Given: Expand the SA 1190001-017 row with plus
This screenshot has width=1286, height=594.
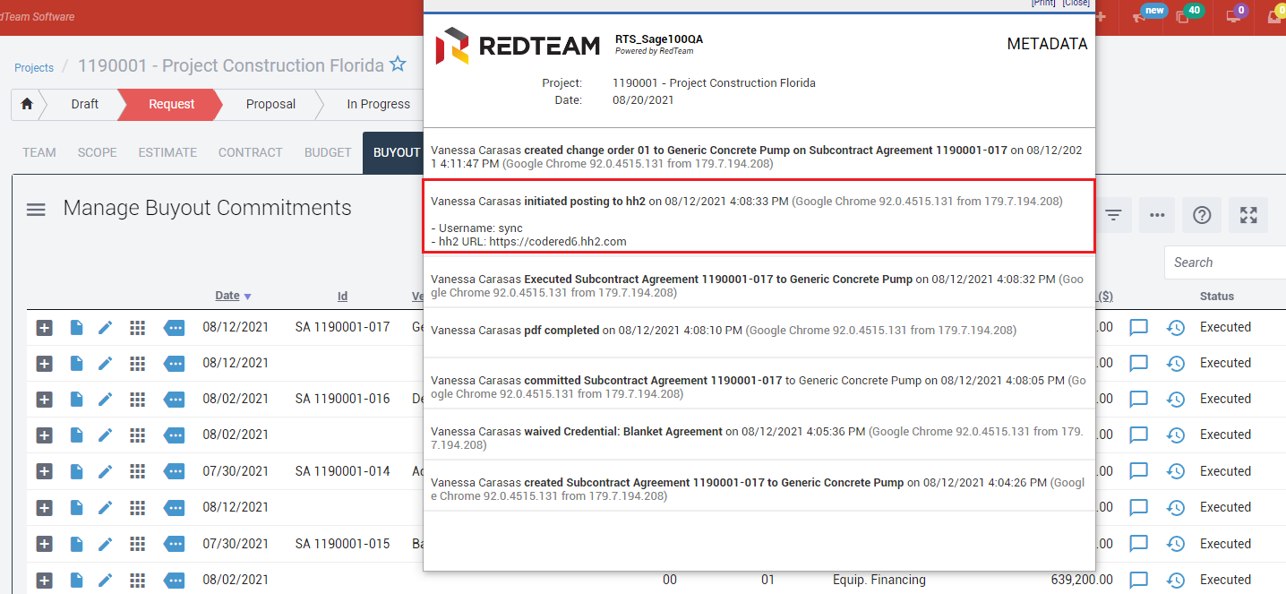Looking at the screenshot, I should [44, 328].
